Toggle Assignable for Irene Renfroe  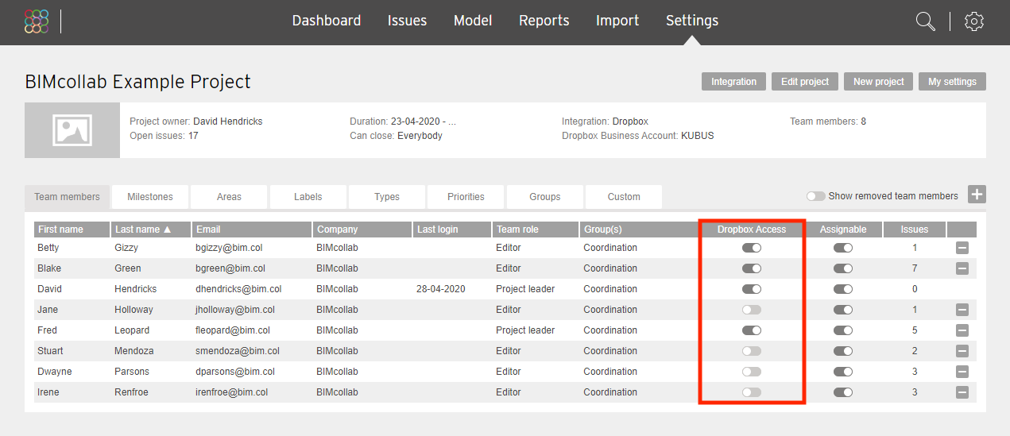tap(843, 392)
